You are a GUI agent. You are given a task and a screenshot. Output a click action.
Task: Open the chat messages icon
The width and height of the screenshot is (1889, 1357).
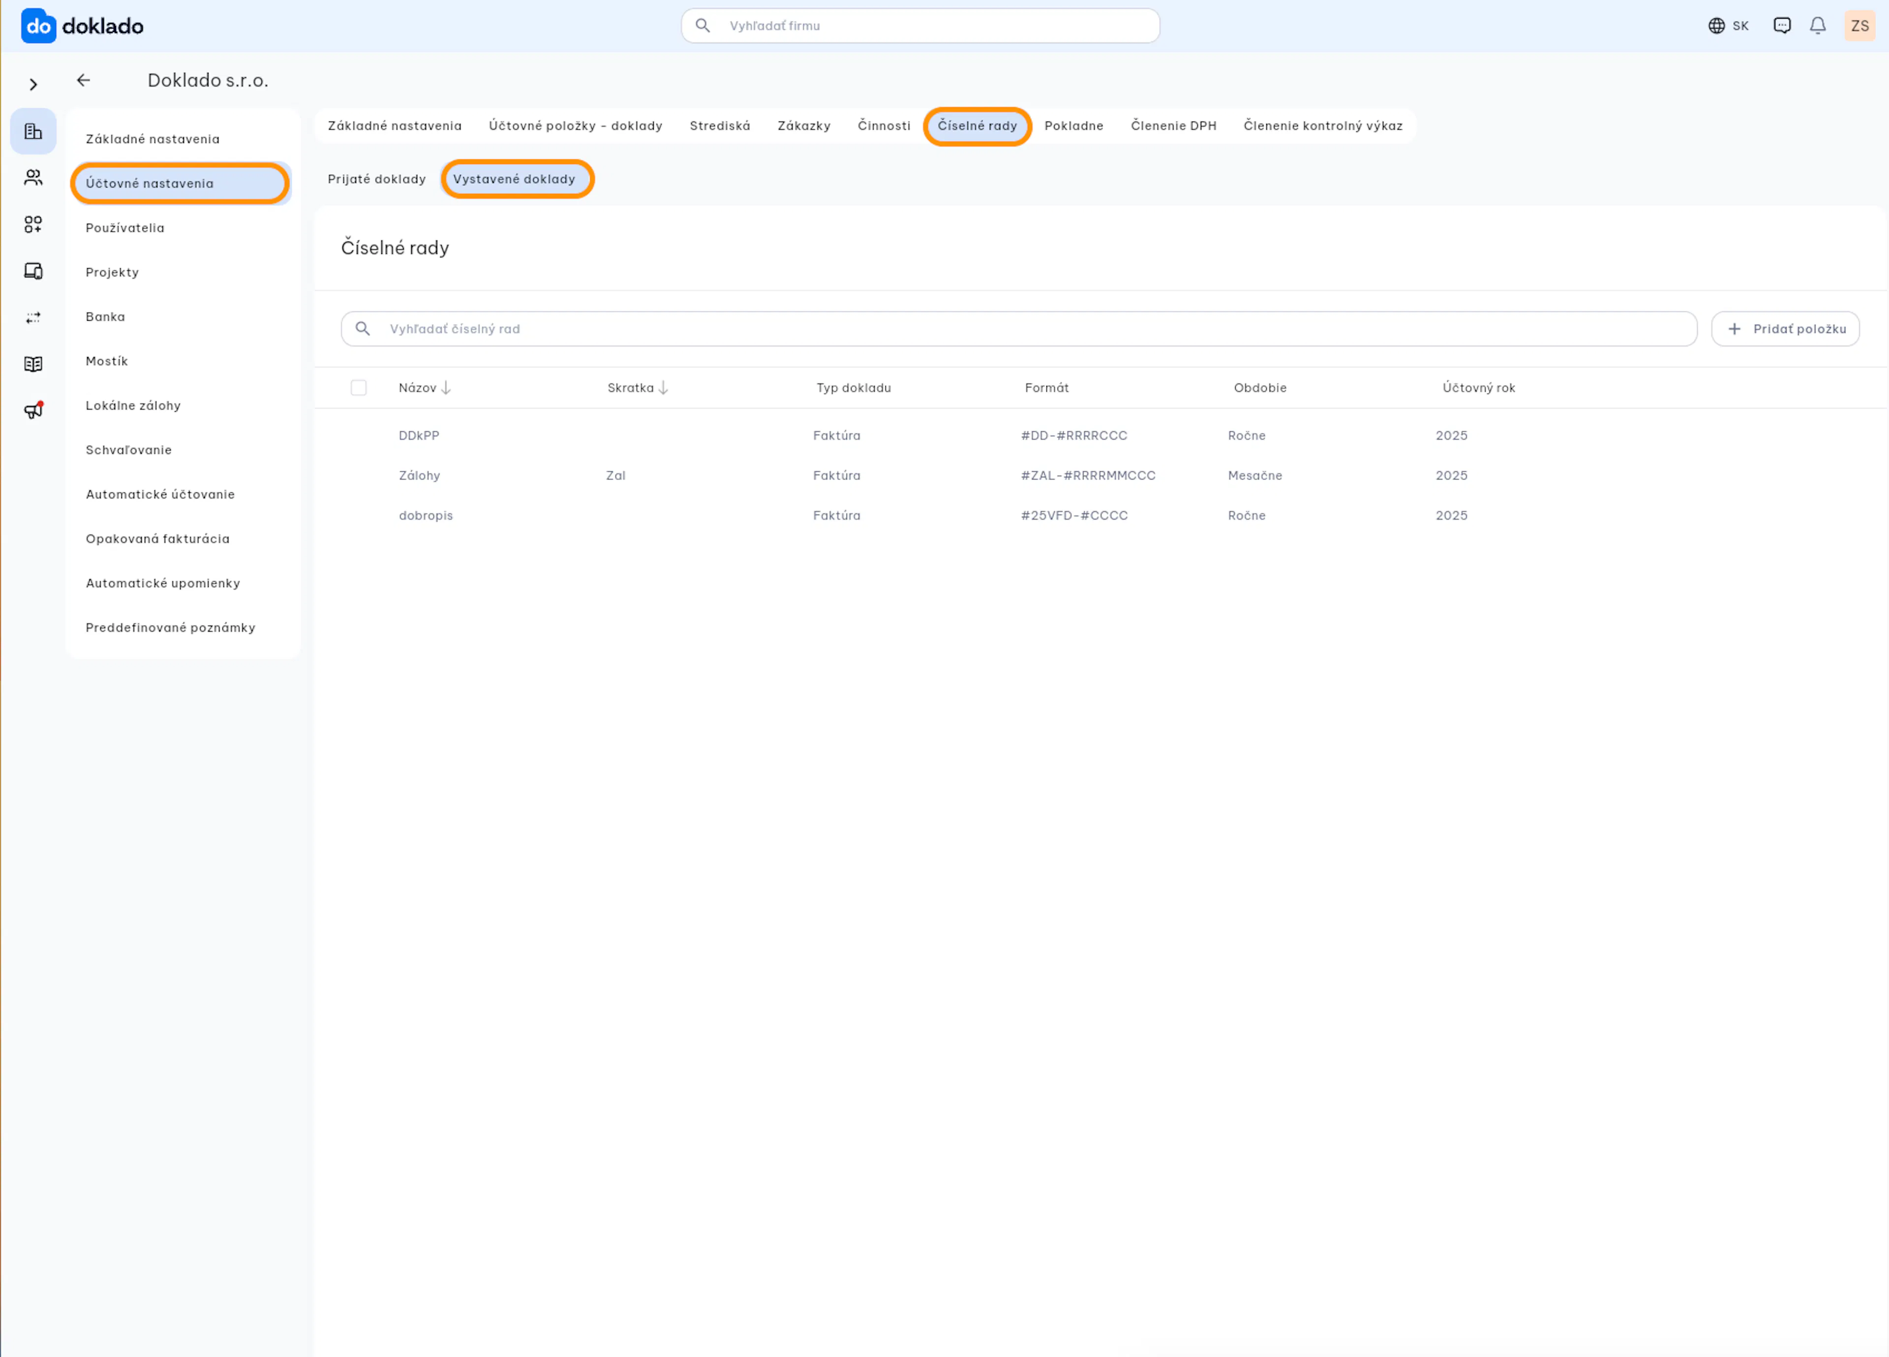[1782, 26]
